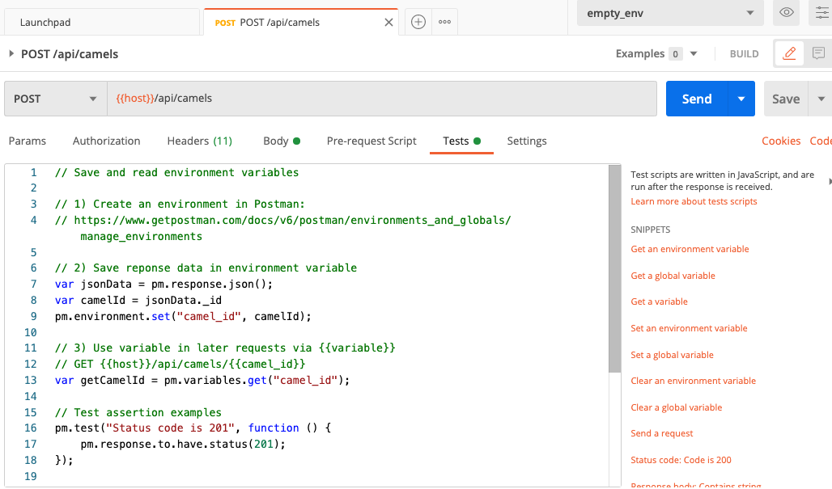Insert snippet Set a global variable
The width and height of the screenshot is (832, 489).
(672, 355)
